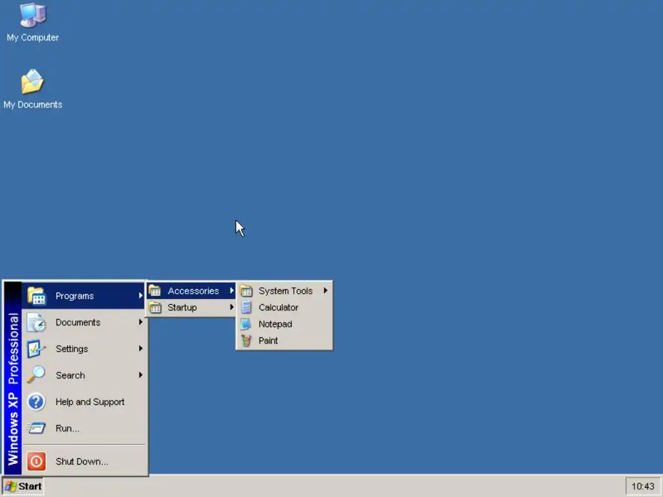Click the System Tools folder icon

[246, 291]
